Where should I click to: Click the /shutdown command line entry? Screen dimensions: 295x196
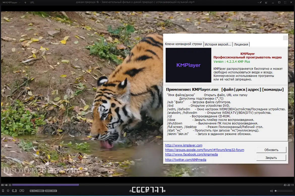[x=212, y=123]
